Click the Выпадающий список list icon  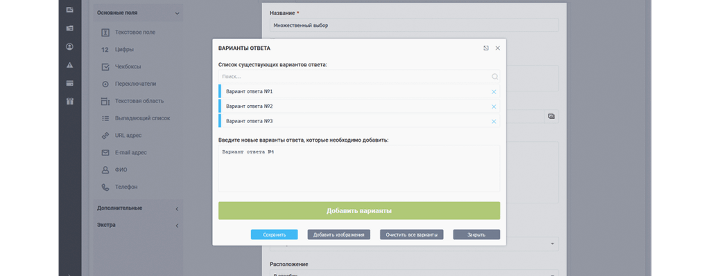105,118
